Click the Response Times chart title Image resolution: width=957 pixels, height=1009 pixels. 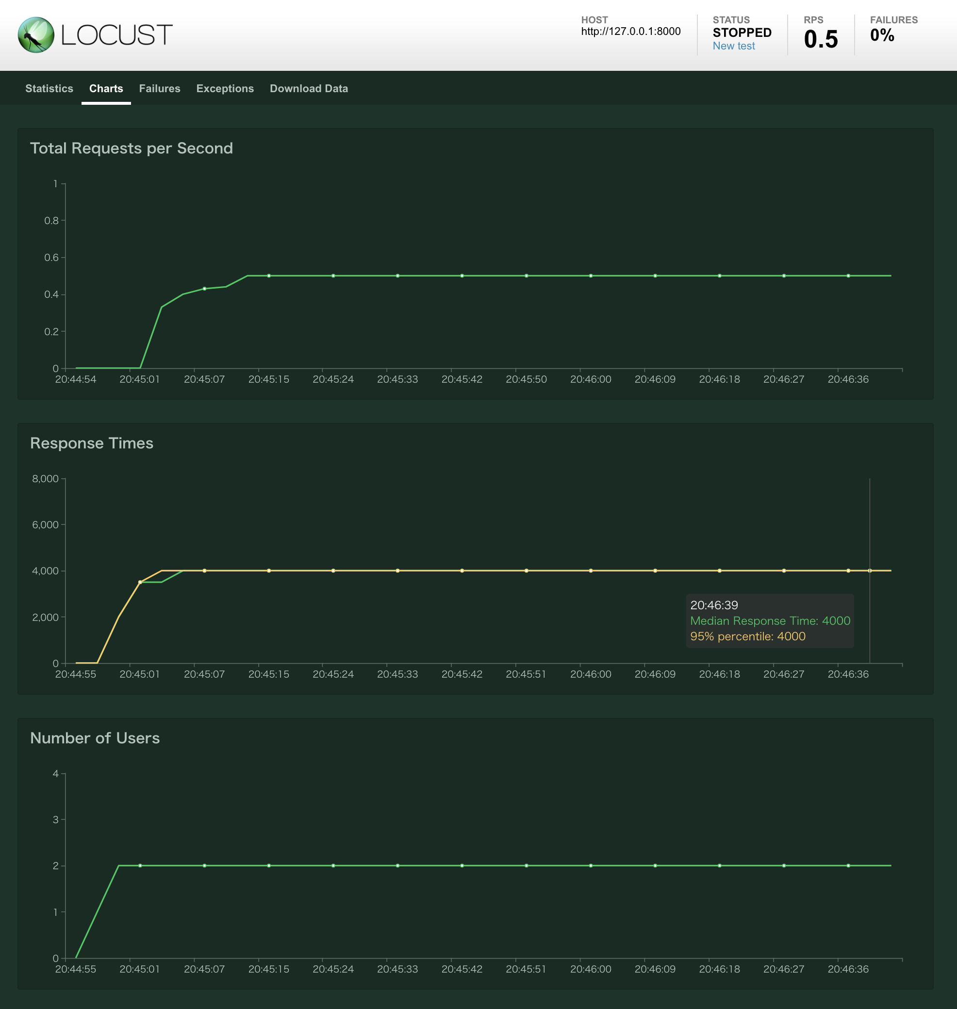(x=92, y=443)
